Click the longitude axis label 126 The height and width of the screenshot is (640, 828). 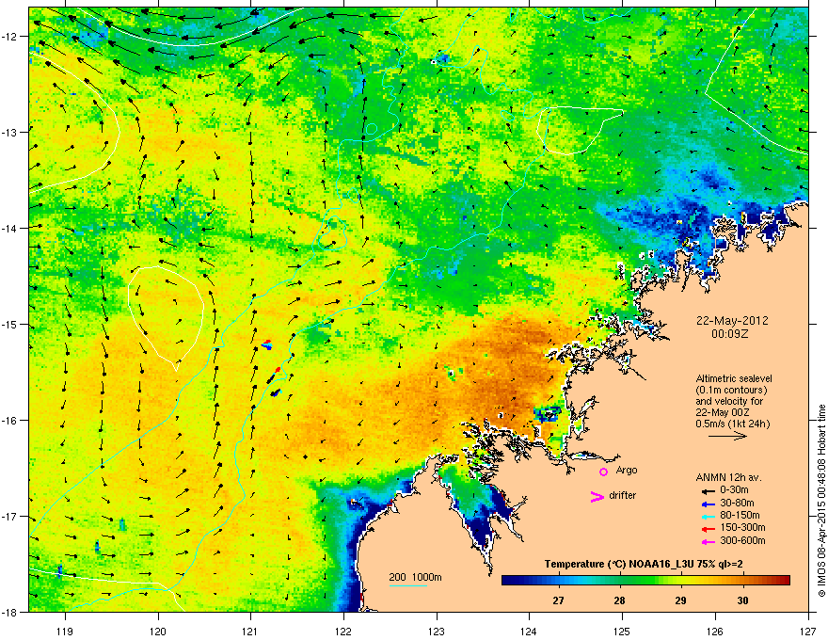click(715, 631)
